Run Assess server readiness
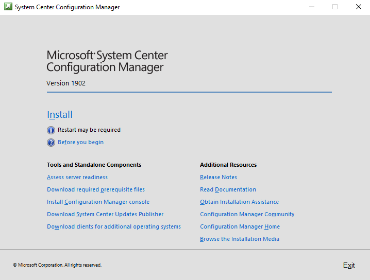 coord(77,177)
